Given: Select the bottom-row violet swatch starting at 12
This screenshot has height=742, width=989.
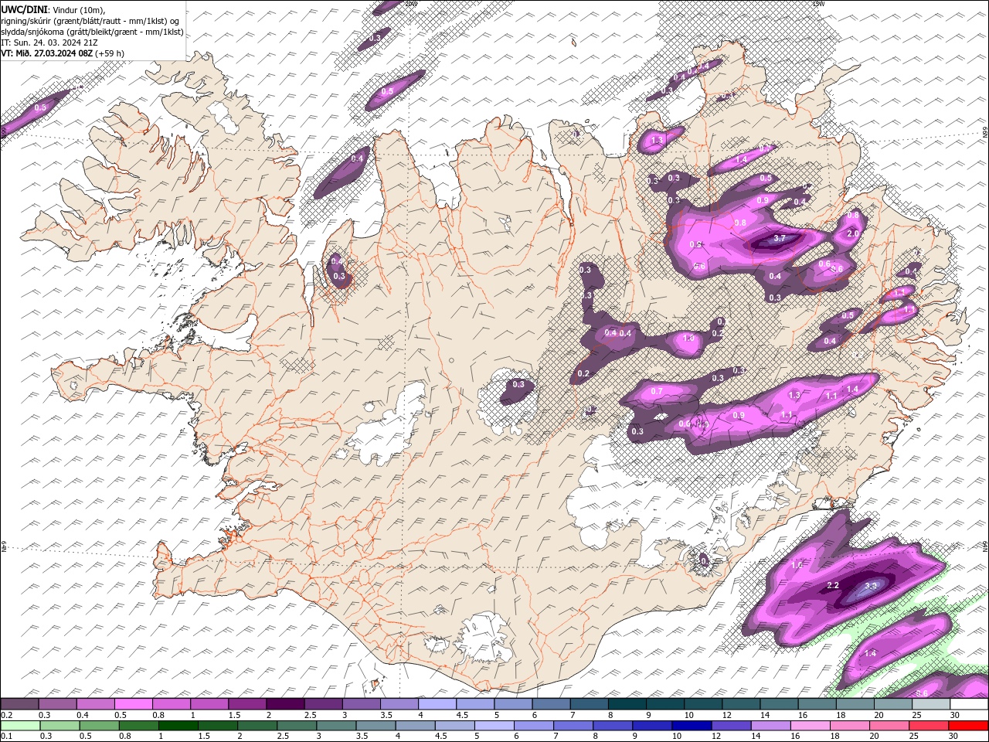Looking at the screenshot, I should (730, 726).
